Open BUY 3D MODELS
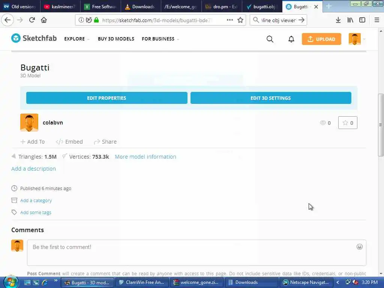384x288 pixels. coord(116,39)
